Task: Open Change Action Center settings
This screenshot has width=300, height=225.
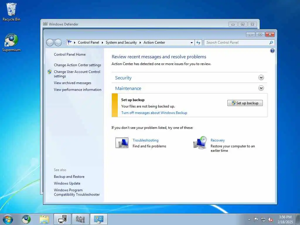Action: click(x=77, y=65)
